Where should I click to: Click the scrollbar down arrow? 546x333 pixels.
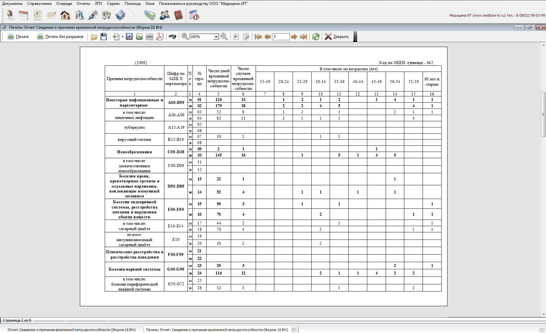tap(543, 314)
